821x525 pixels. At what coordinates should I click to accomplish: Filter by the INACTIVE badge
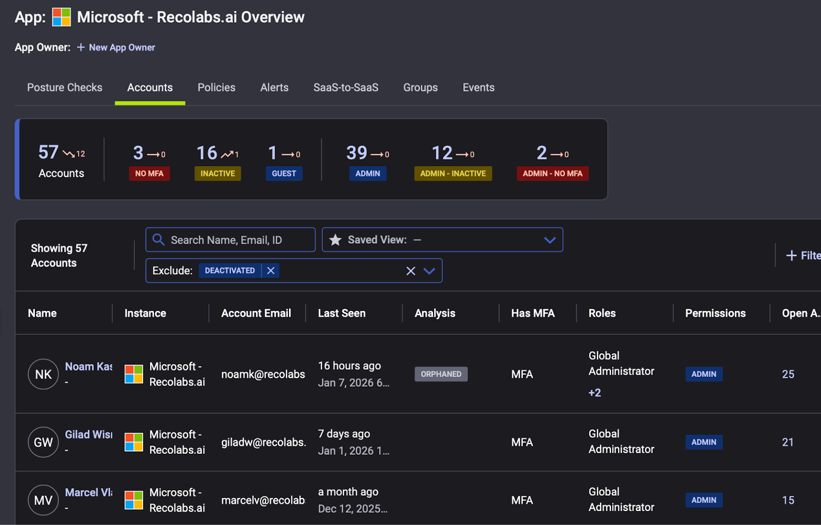(x=218, y=173)
